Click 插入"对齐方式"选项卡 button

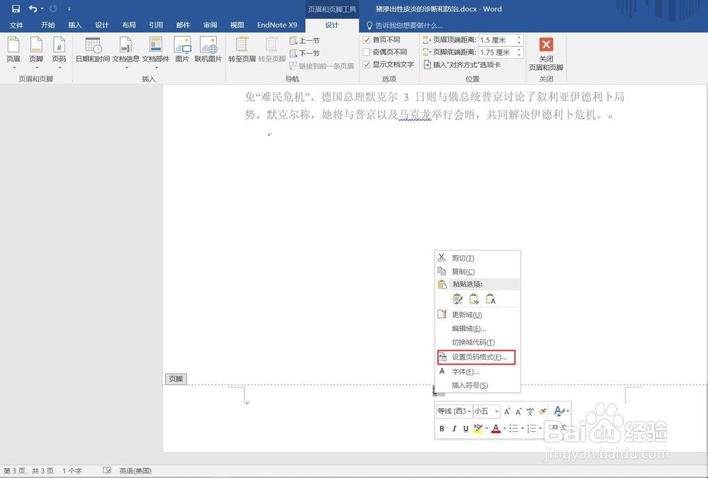coord(462,65)
